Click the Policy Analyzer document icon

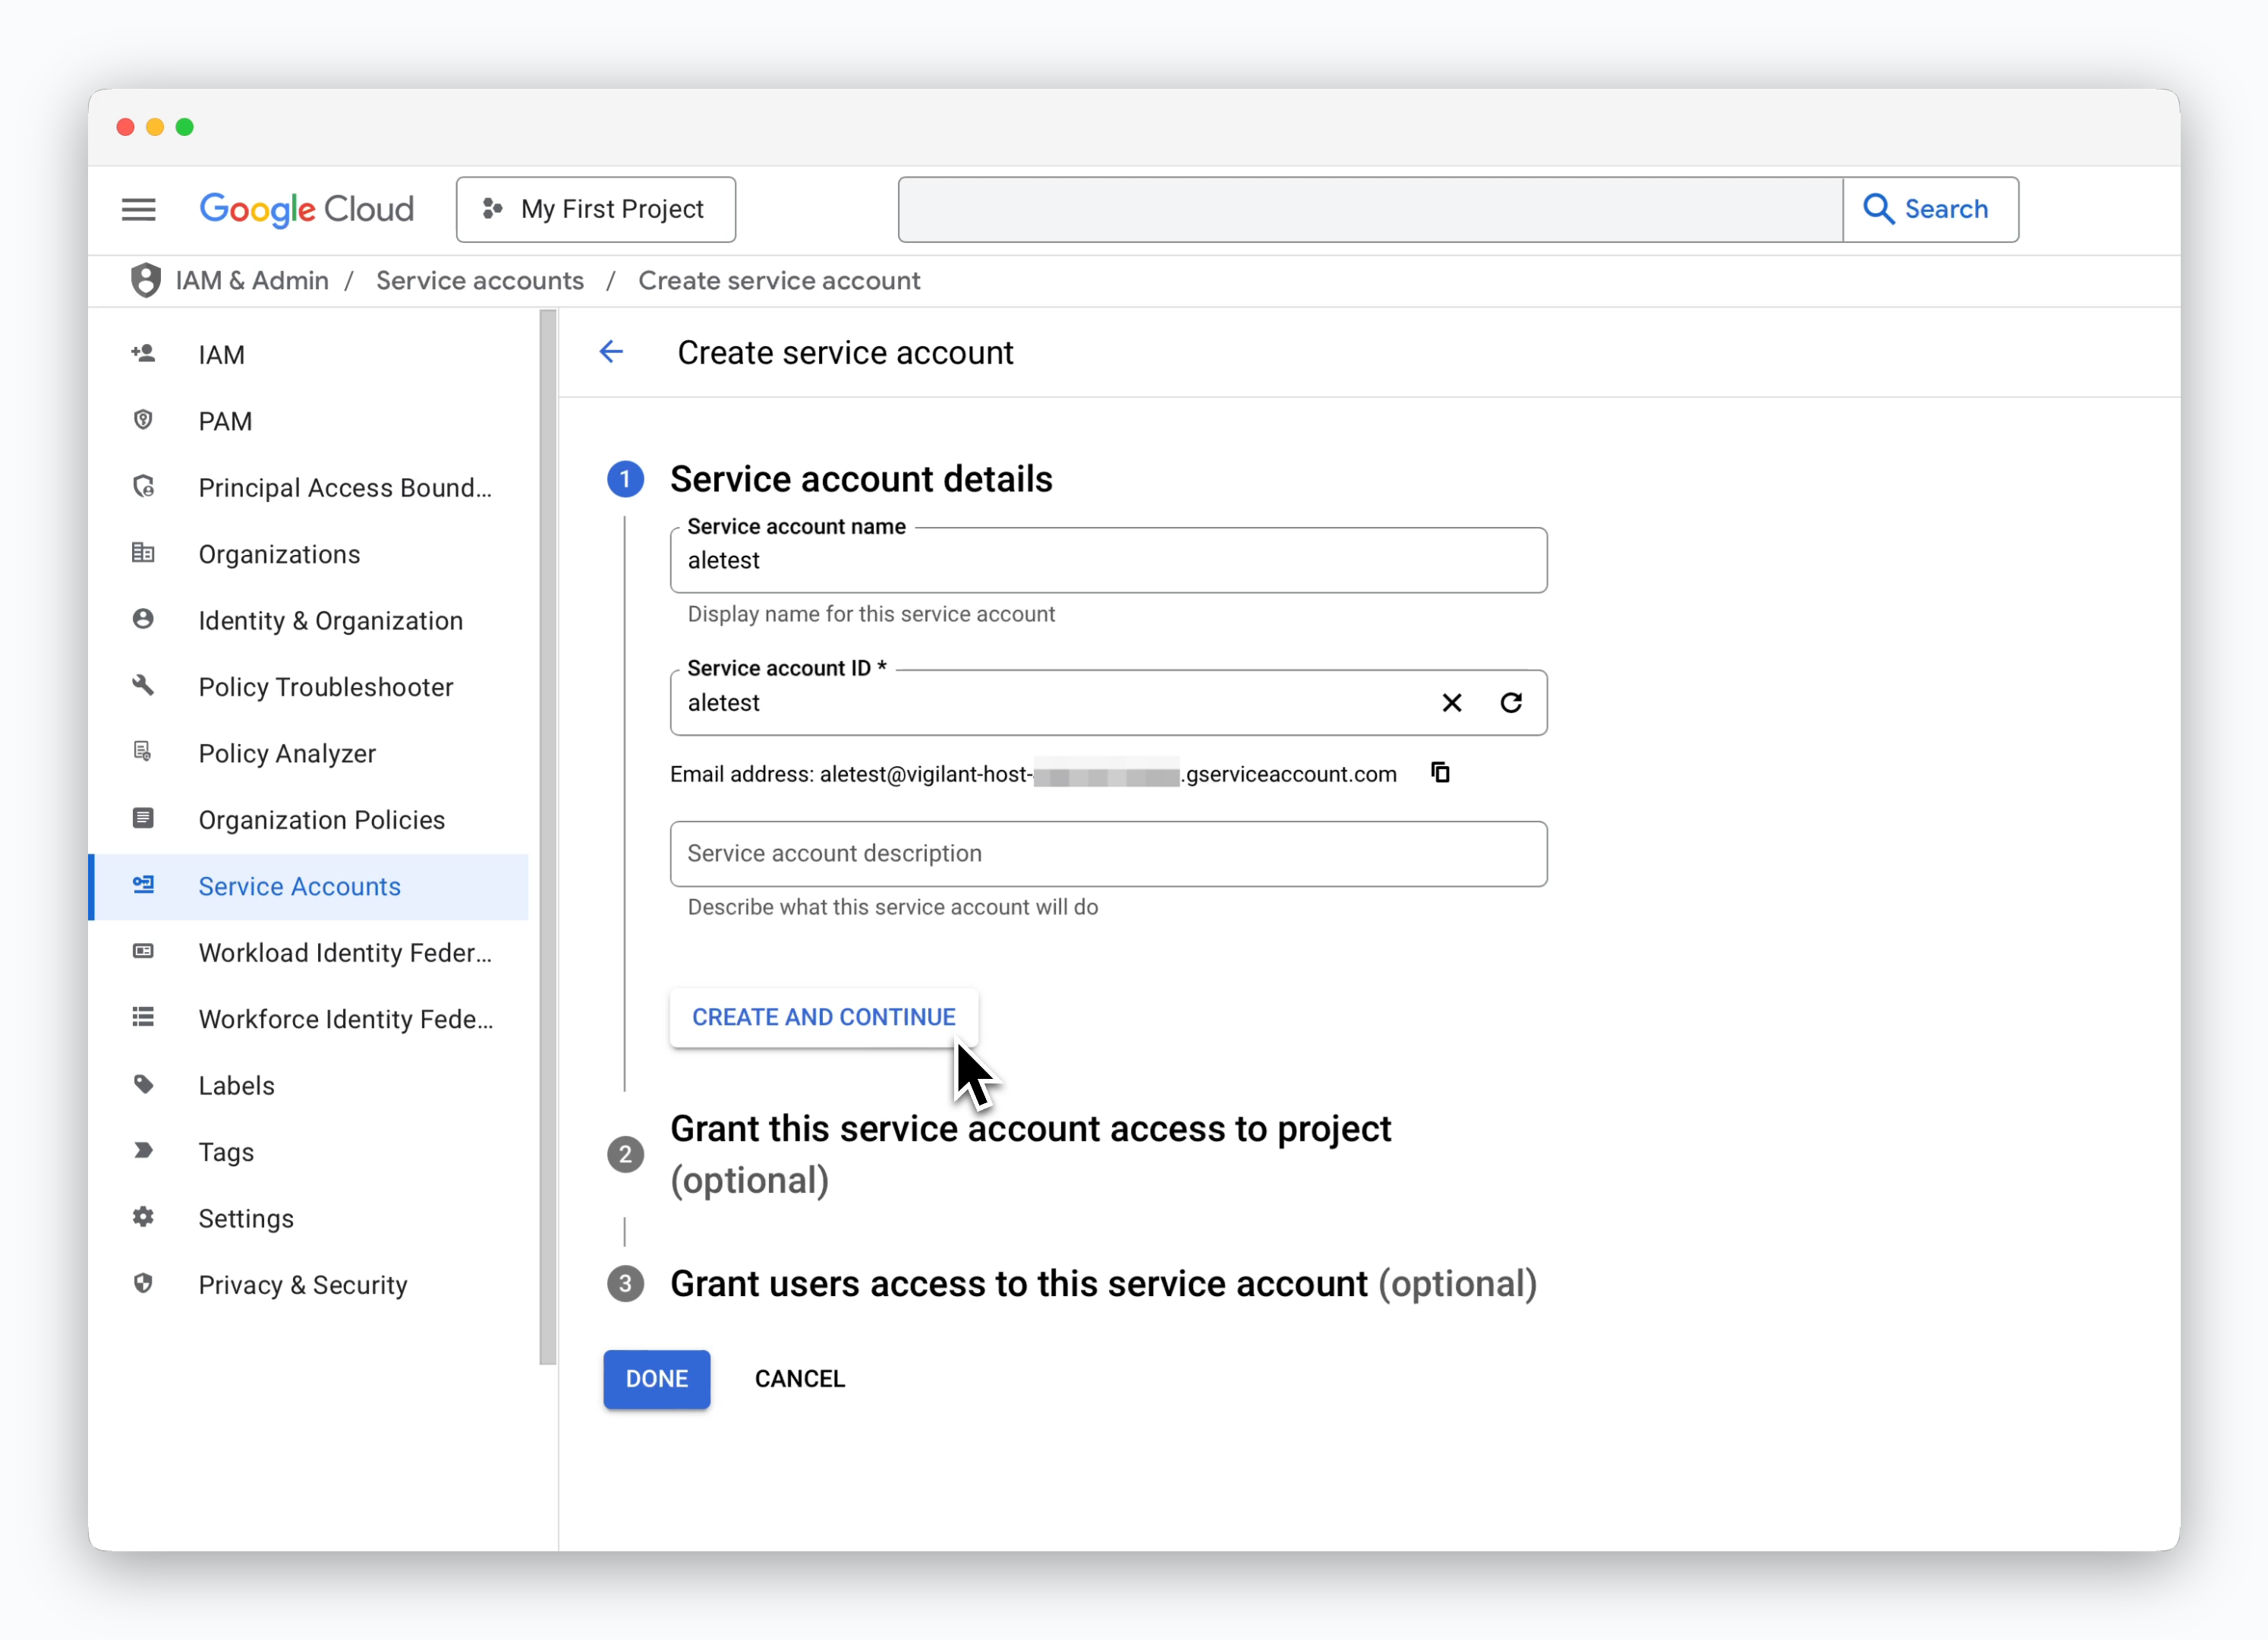click(143, 752)
